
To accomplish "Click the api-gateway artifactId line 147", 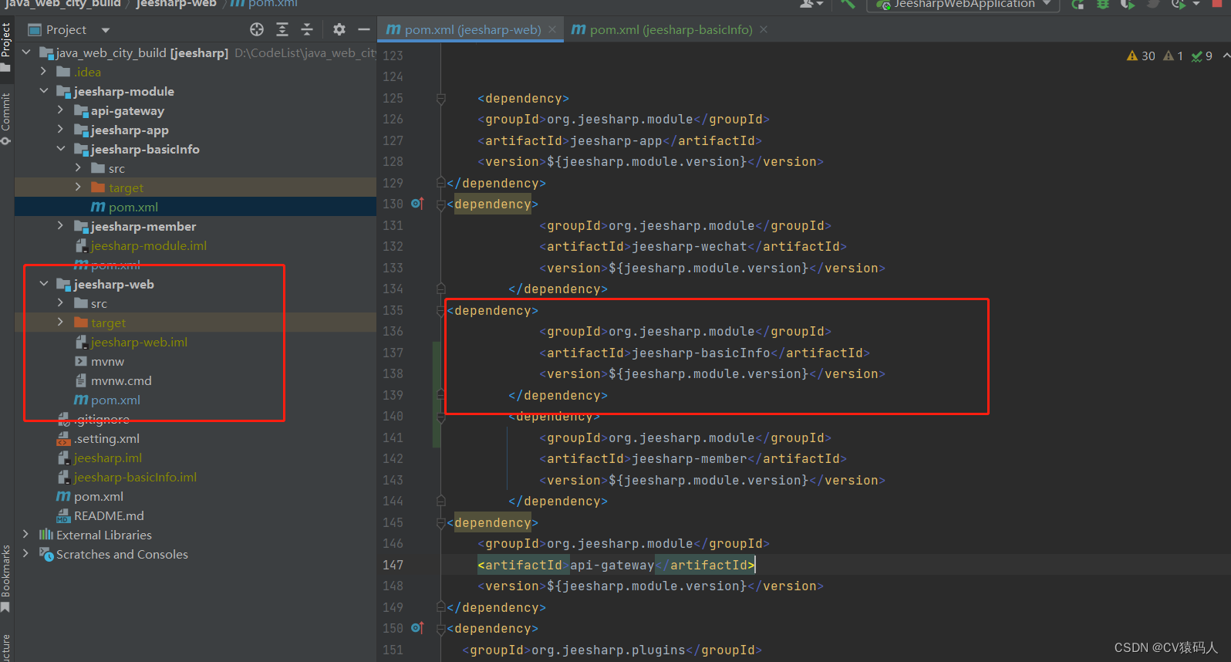I will pos(616,565).
